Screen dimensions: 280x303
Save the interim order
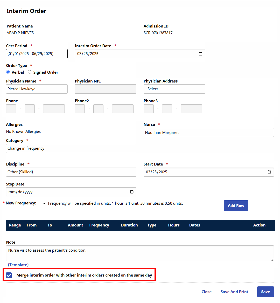click(x=265, y=292)
